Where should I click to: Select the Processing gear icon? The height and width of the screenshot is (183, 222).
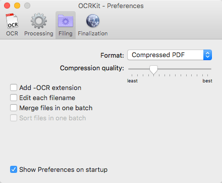pos(39,21)
